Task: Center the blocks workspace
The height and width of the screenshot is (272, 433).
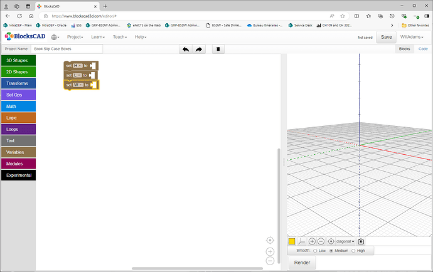Action: coord(270,240)
